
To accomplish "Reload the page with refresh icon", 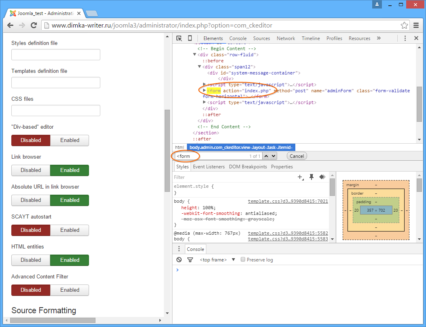I will point(34,25).
